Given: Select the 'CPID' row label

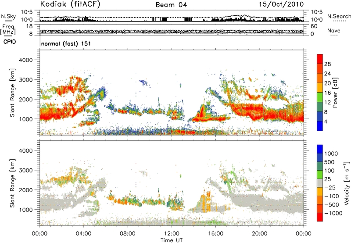Looking at the screenshot, I should (x=9, y=42).
